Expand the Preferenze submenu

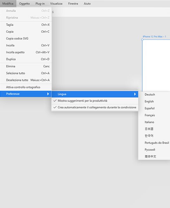(26, 94)
